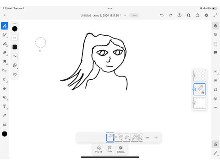Open brush settings in tool options

click(15, 66)
